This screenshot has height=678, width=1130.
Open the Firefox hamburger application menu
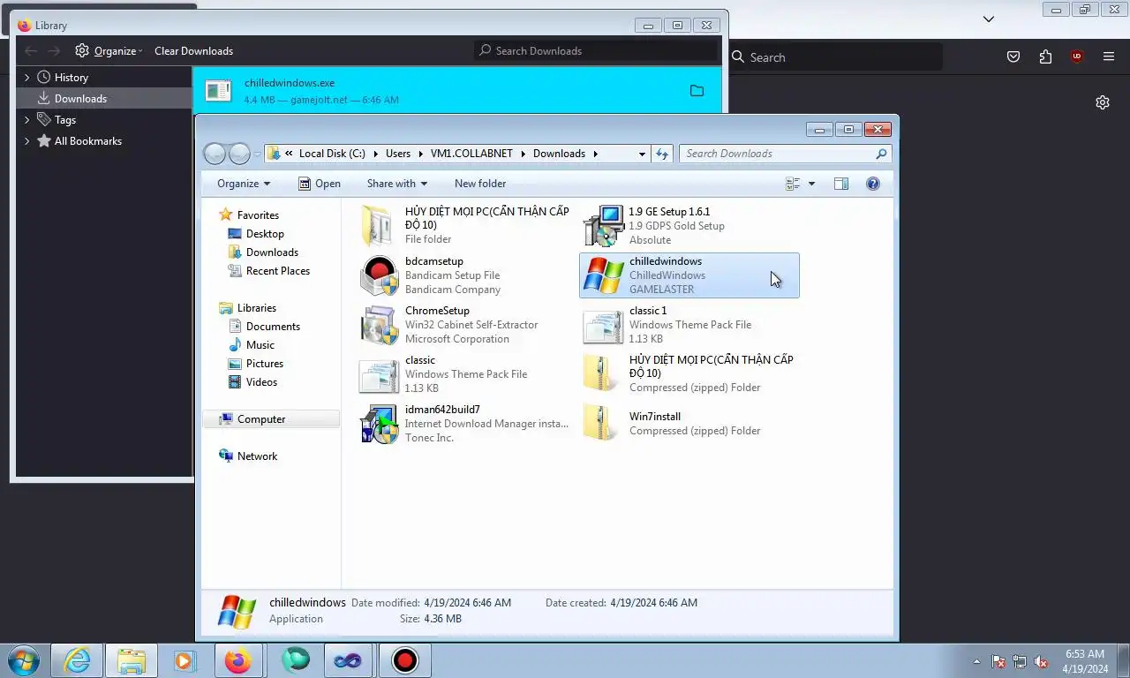click(1109, 56)
